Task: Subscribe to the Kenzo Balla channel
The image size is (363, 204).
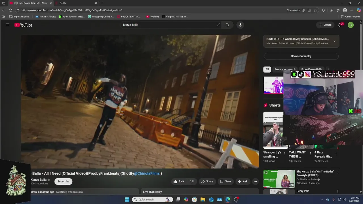Action: 63,181
